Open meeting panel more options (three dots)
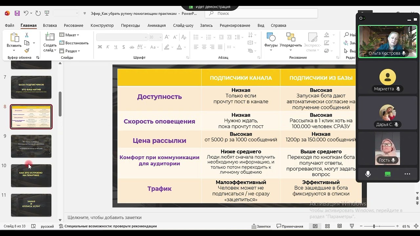Screen dimensions: 420x236 pos(407,174)
